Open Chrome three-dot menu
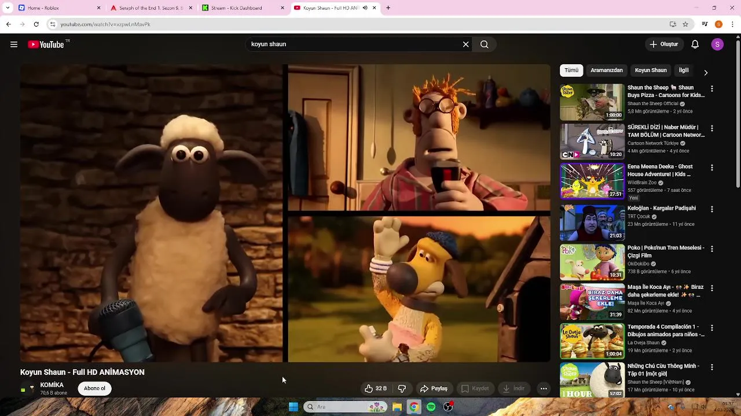 click(733, 24)
